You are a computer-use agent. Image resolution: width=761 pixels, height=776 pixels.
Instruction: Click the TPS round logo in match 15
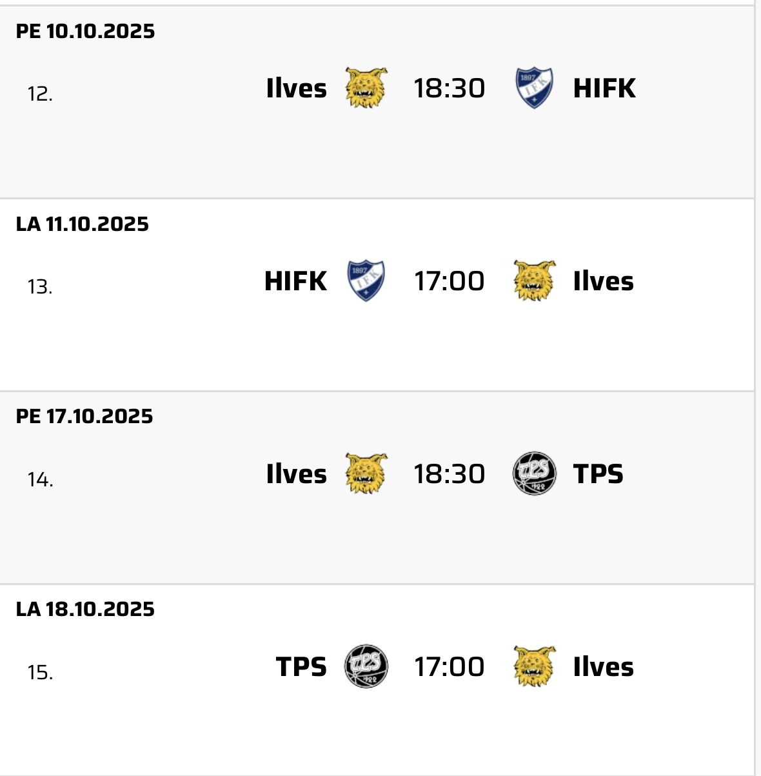coord(366,666)
